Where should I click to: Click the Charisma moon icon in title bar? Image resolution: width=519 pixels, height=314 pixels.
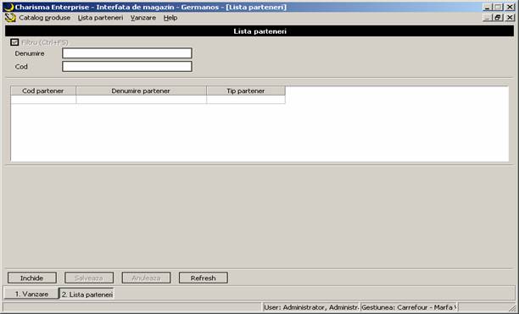[x=9, y=7]
